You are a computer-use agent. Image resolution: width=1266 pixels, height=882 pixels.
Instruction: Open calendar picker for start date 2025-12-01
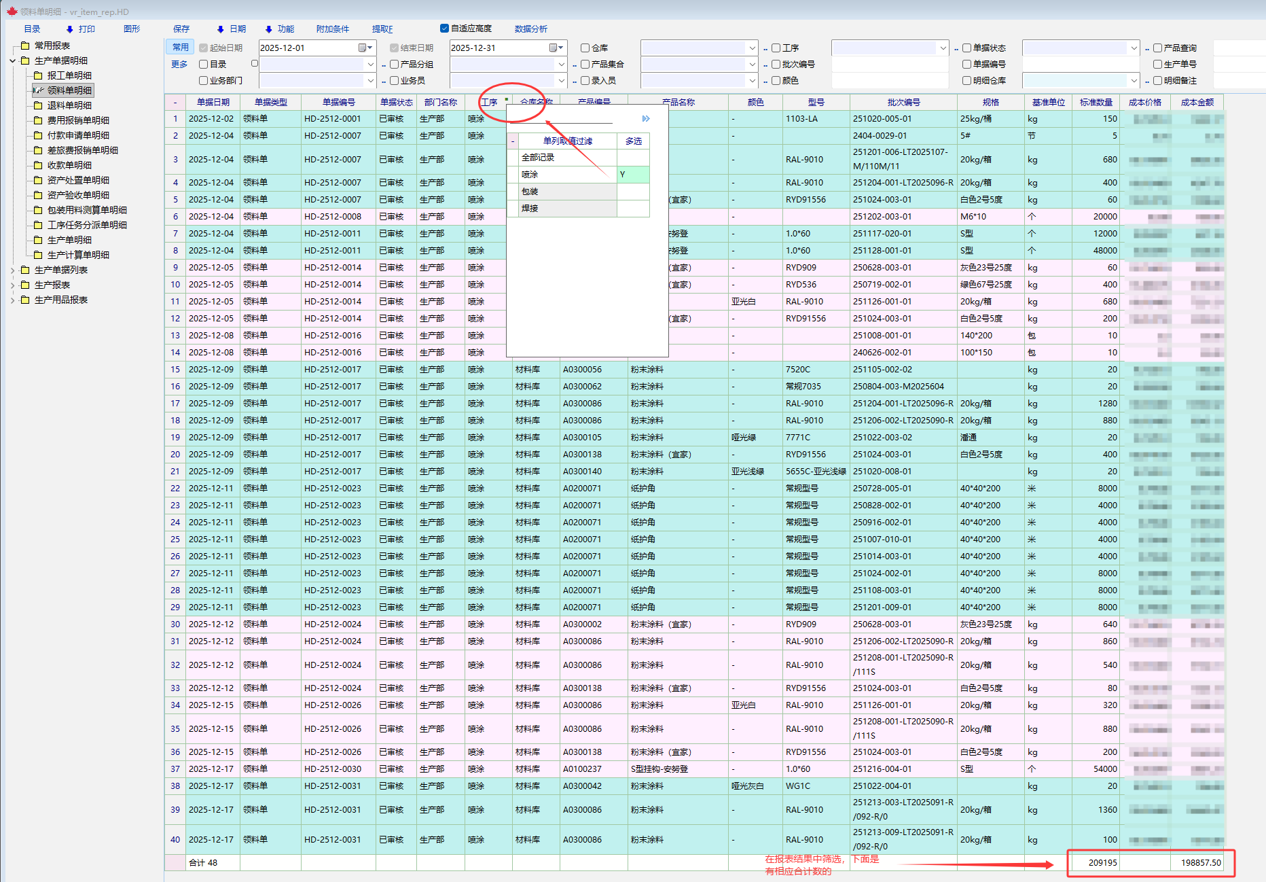click(x=365, y=48)
